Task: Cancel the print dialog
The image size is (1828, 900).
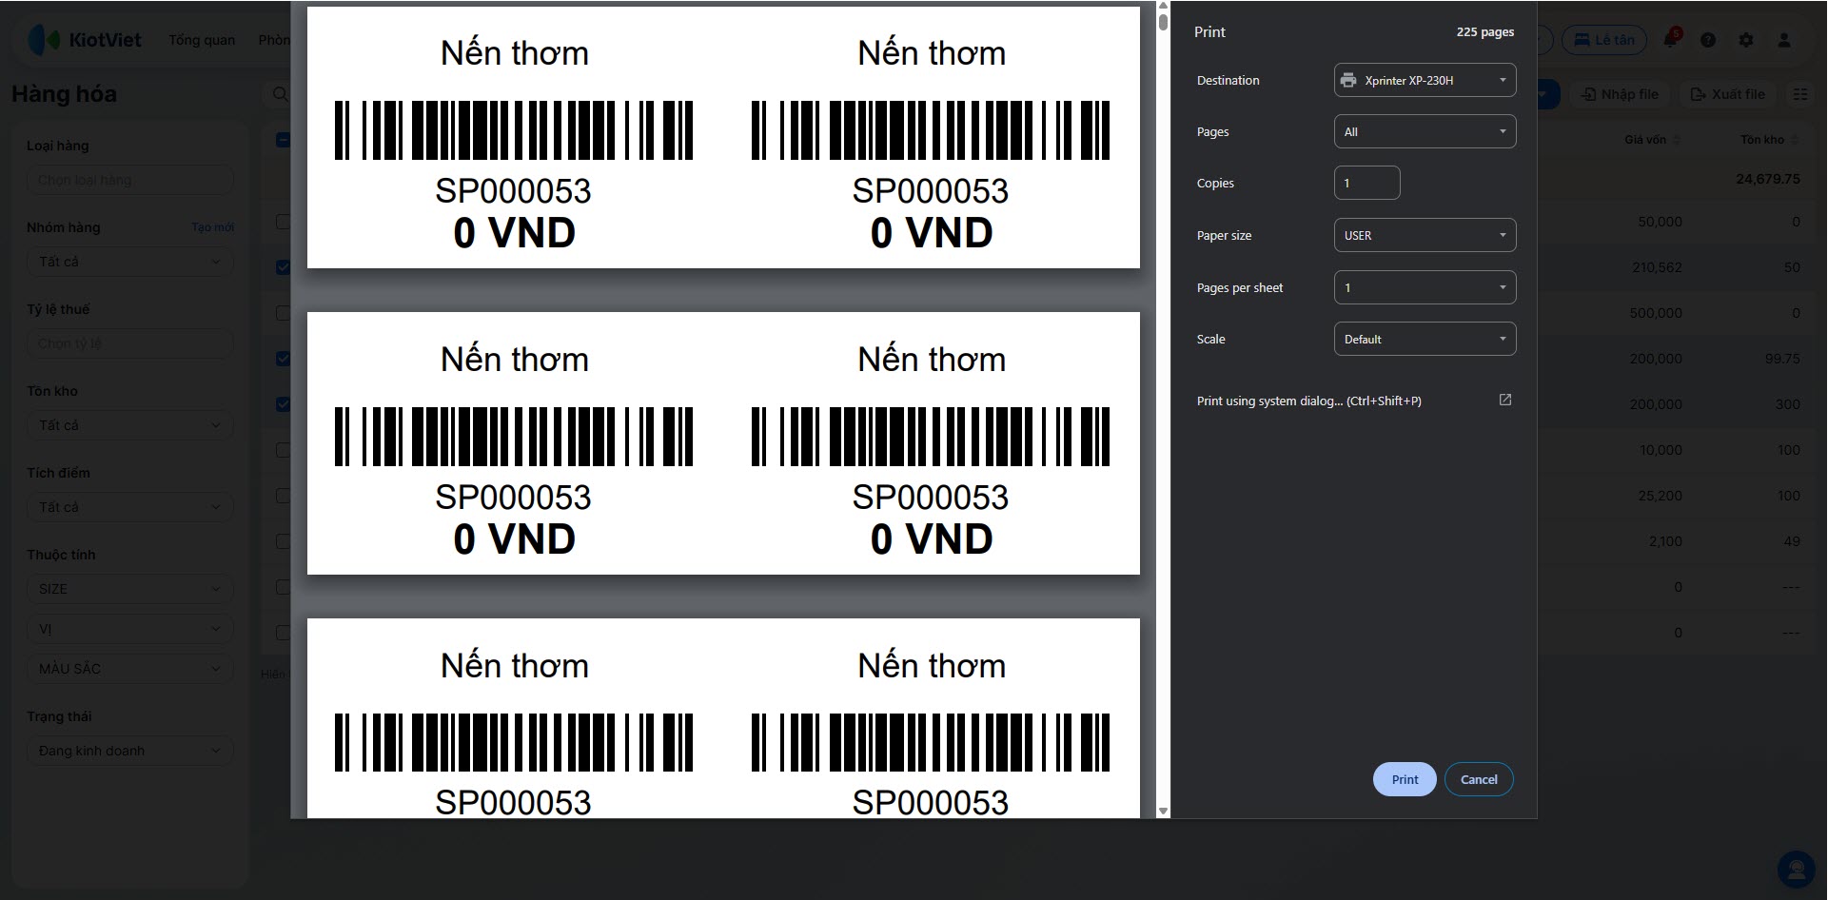Action: [1479, 779]
